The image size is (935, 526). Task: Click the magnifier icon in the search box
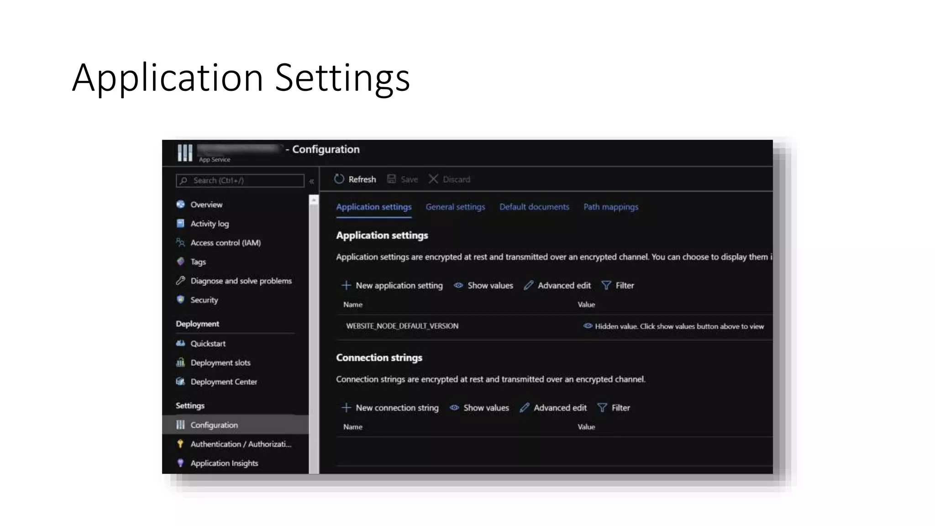click(184, 180)
